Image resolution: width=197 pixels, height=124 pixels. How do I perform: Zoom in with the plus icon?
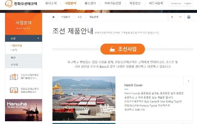172,17
